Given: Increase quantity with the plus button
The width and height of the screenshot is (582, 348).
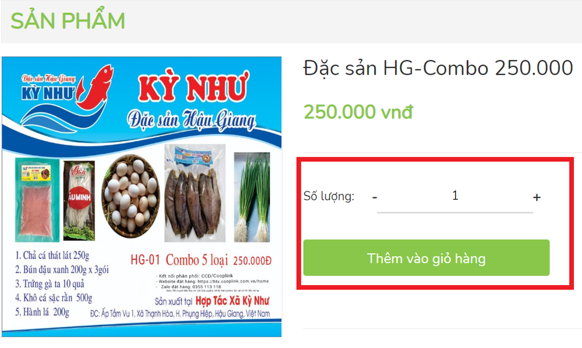Looking at the screenshot, I should [x=537, y=197].
